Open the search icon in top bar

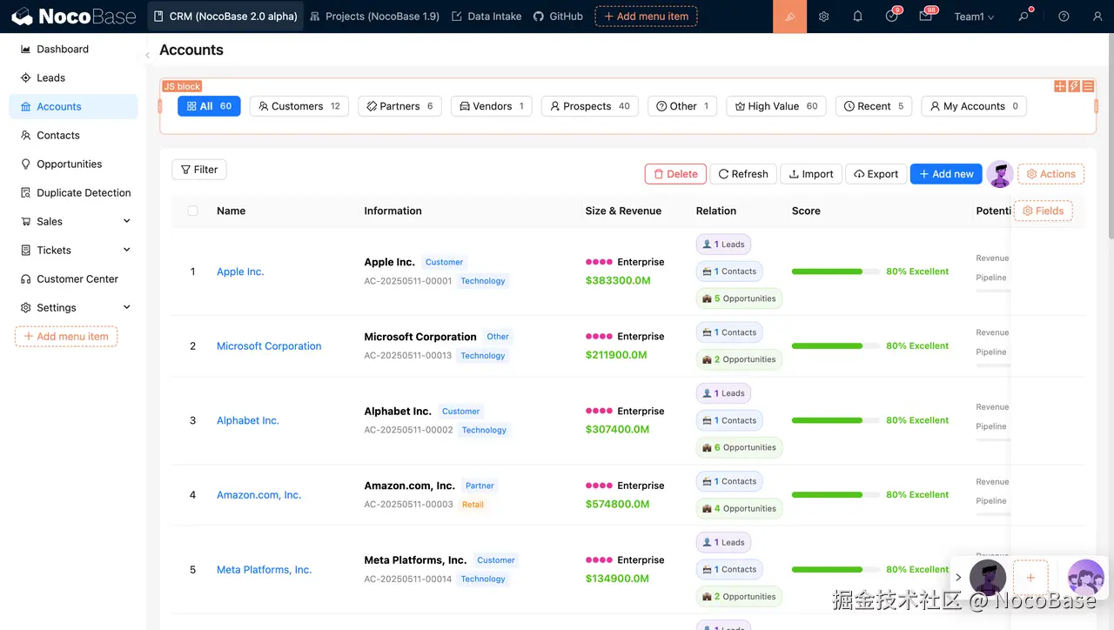[x=1024, y=17]
